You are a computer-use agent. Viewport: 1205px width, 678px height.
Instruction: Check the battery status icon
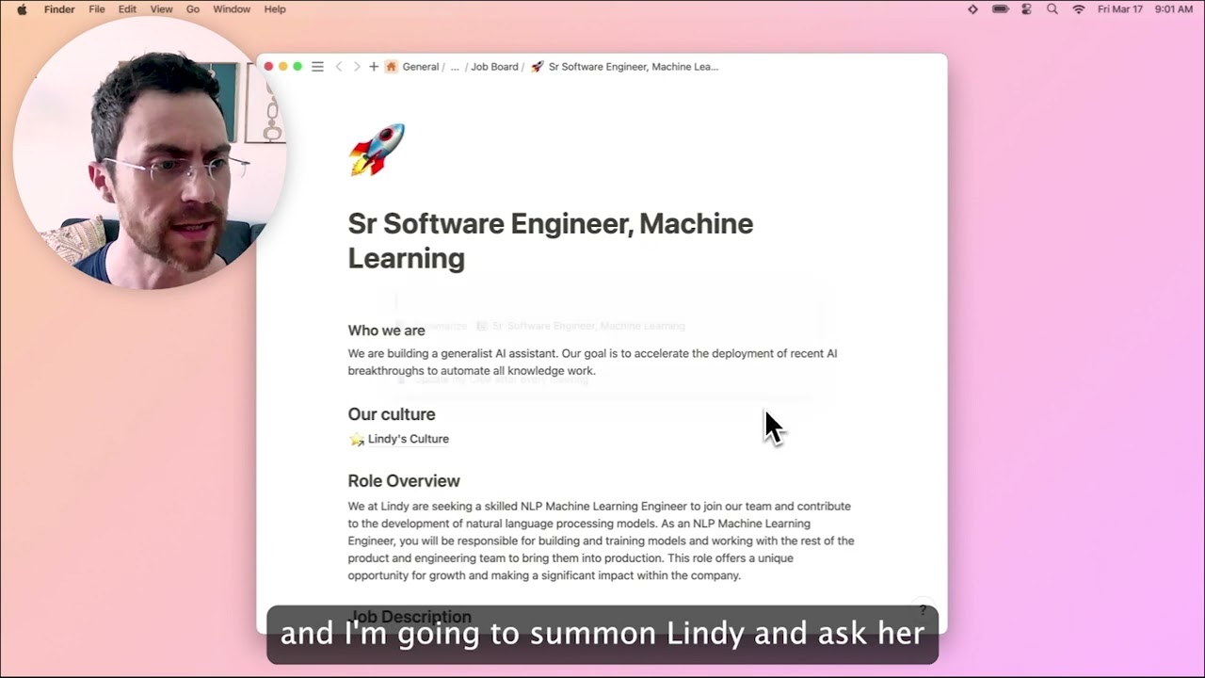(1001, 9)
